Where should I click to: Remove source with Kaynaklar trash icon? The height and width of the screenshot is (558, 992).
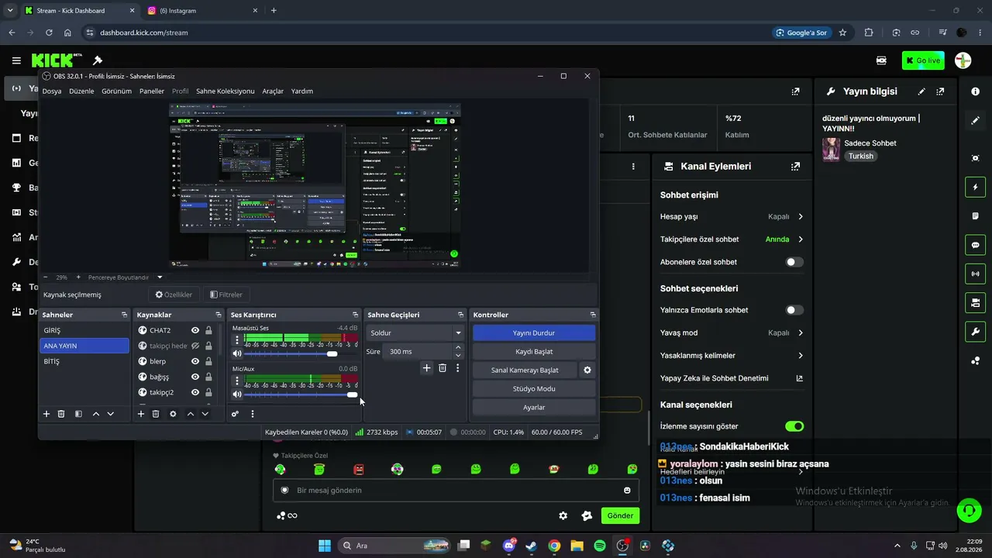click(156, 414)
